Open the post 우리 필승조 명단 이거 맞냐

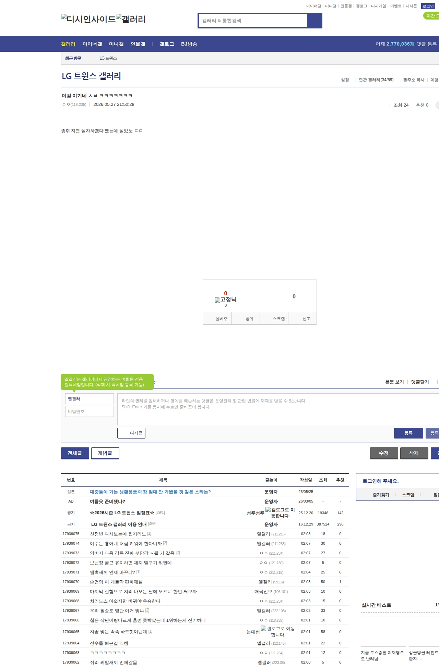(x=117, y=610)
